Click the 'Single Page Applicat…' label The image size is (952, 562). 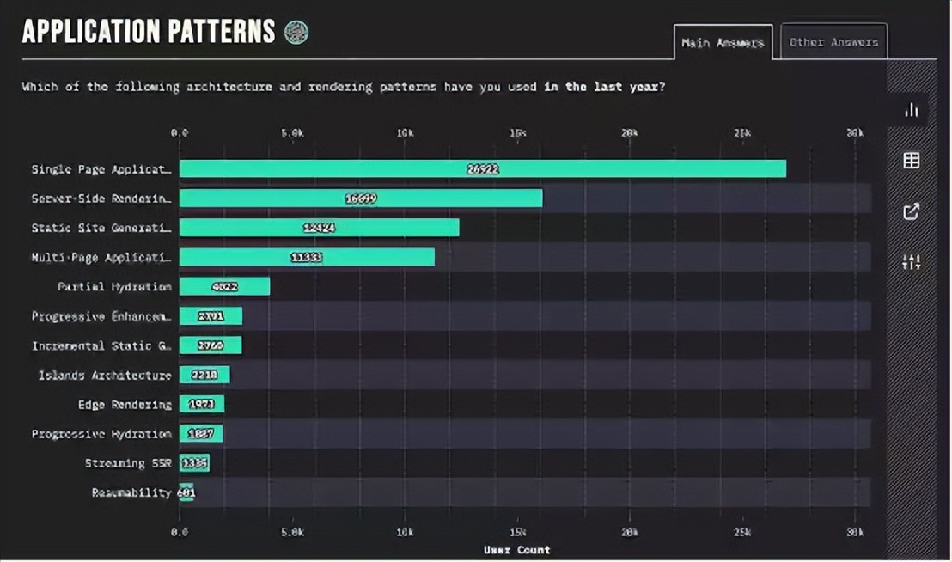[101, 169]
